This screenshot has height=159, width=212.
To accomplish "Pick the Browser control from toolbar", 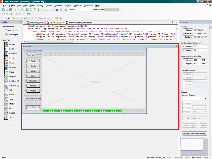I will 6,67.
